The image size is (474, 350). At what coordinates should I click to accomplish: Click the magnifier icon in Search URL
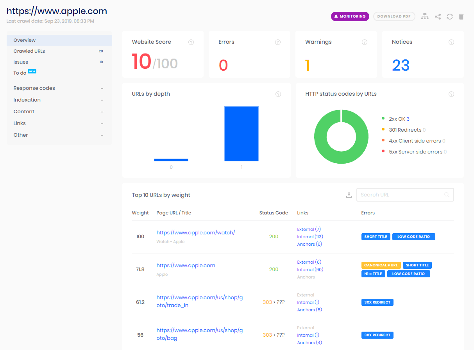click(x=447, y=195)
